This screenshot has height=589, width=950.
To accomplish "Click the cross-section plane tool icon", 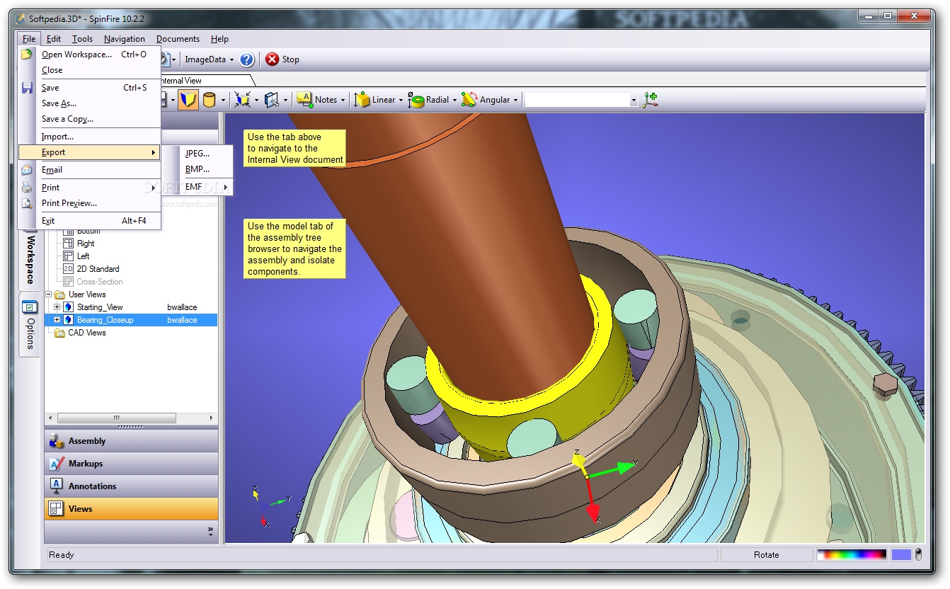I will [x=273, y=100].
